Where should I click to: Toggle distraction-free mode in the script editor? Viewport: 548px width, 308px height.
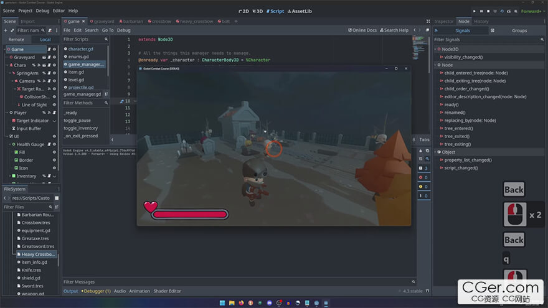[428, 21]
